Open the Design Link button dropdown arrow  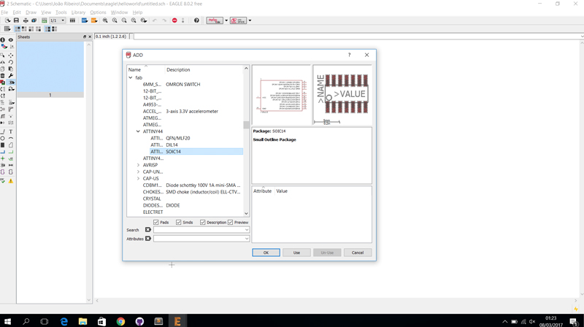click(x=226, y=20)
